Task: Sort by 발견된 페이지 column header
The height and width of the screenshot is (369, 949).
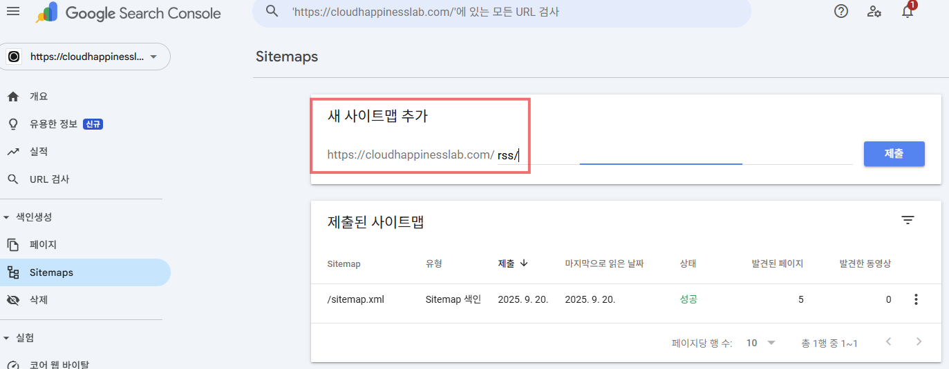Action: 777,263
